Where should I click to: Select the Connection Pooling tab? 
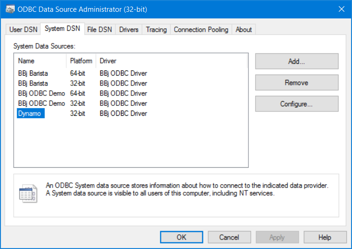coord(201,29)
